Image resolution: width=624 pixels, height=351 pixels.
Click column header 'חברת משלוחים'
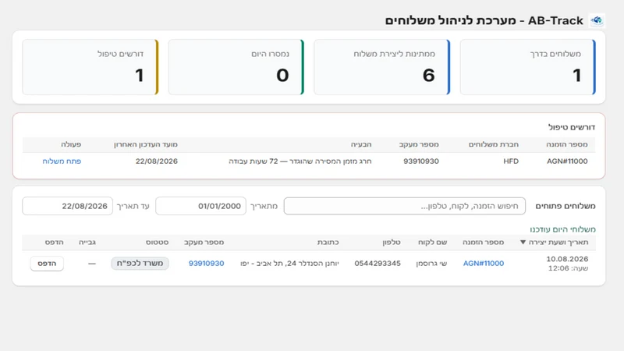point(494,144)
